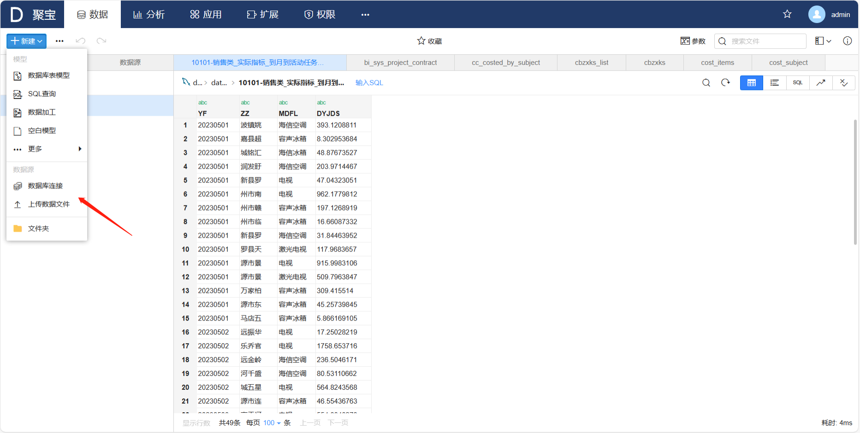Image resolution: width=860 pixels, height=433 pixels.
Task: Open toolbar more options ellipsis
Action: (59, 41)
